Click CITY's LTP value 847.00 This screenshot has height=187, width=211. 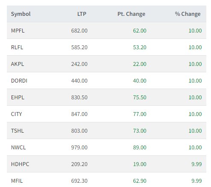79,114
